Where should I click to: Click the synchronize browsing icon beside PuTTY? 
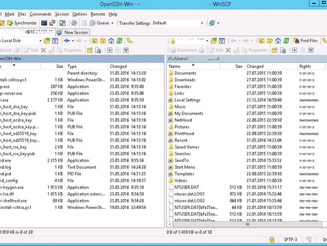click(x=63, y=23)
